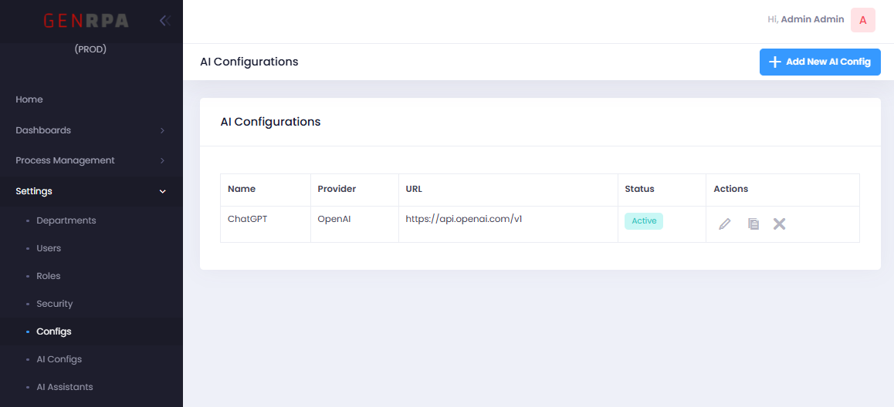
Task: Click the Active status badge
Action: pyautogui.click(x=644, y=221)
